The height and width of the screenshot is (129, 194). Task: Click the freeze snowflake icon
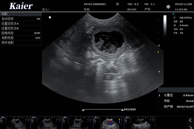168,7
